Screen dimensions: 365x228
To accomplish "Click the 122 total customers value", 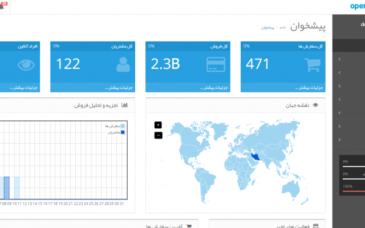I will click(x=68, y=64).
